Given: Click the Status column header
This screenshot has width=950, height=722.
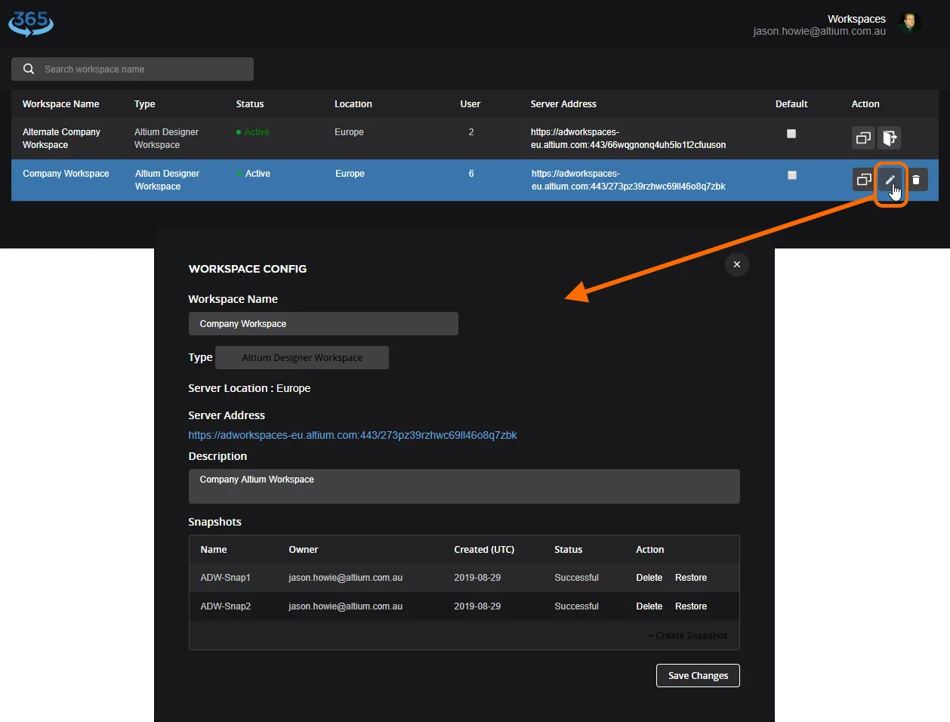Looking at the screenshot, I should pyautogui.click(x=250, y=104).
